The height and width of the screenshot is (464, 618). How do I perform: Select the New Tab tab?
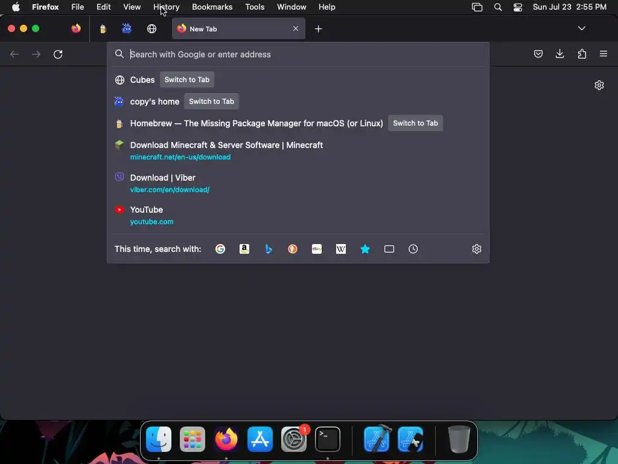(238, 28)
